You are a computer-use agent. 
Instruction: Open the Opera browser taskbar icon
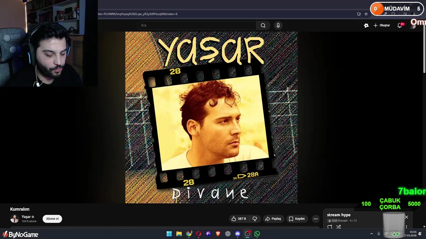coord(199,234)
